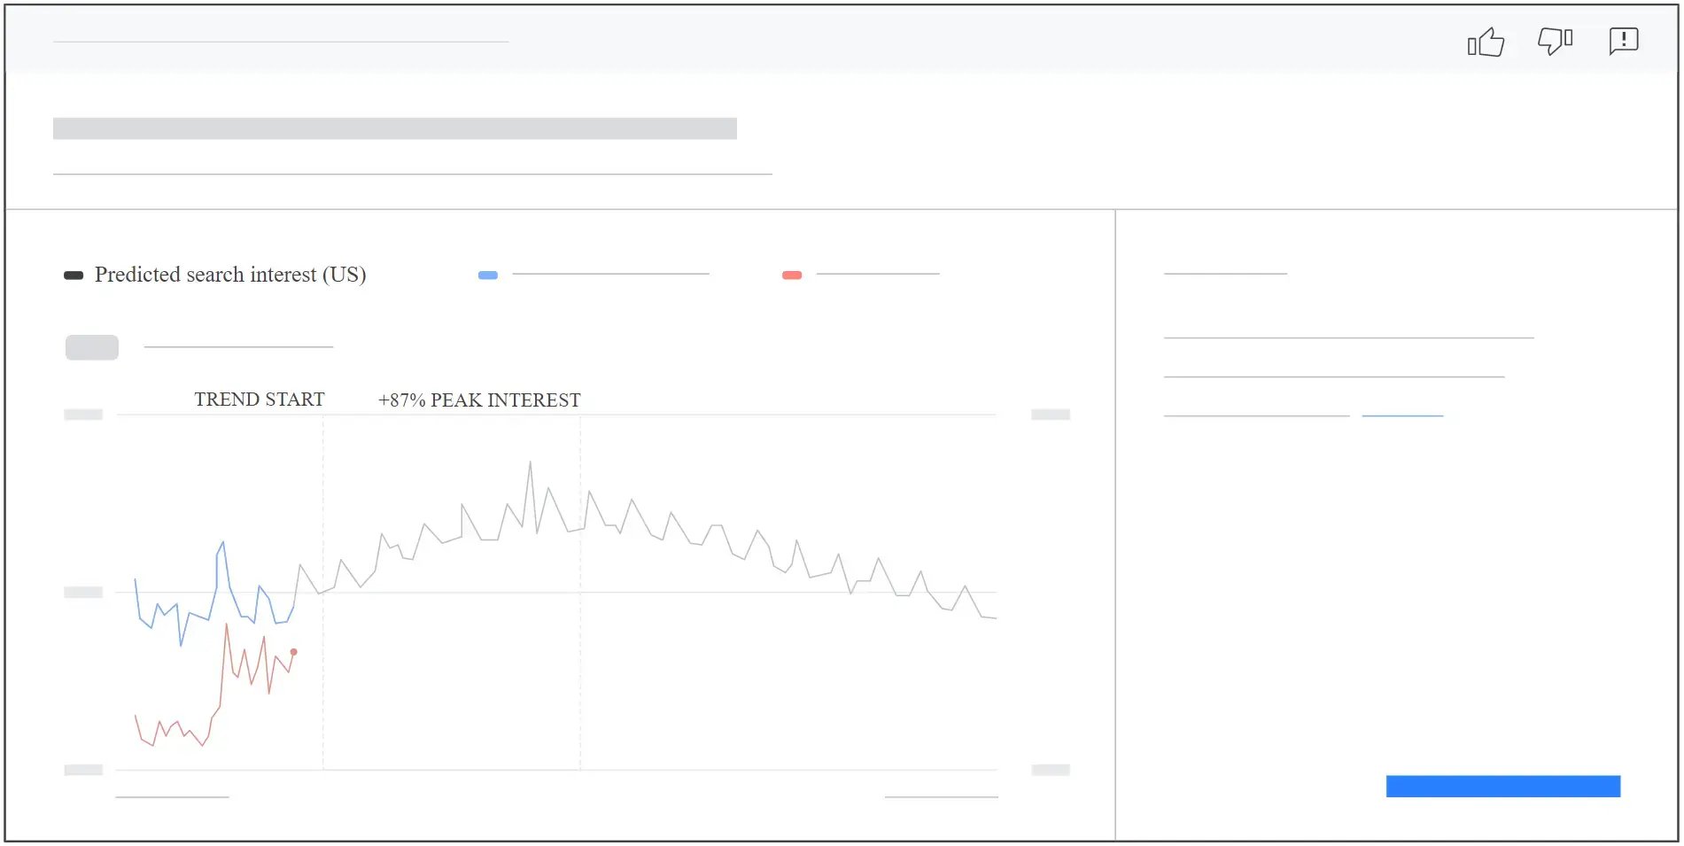
Task: Open the blue link in the right sidebar
Action: [1402, 414]
